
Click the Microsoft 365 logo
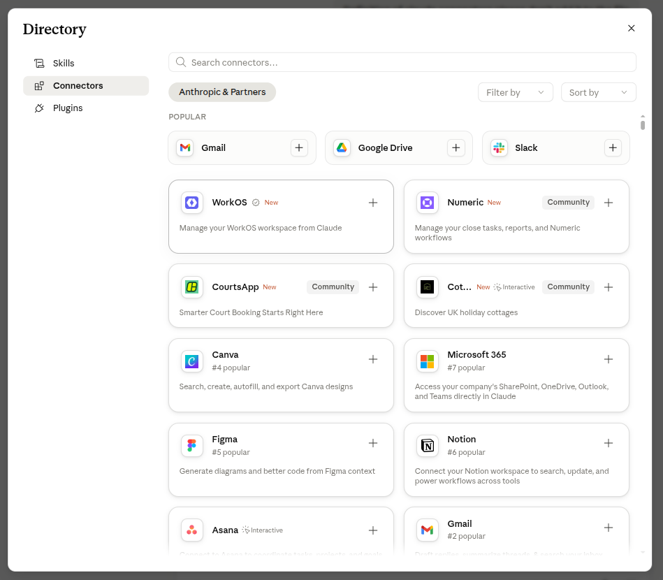click(427, 361)
